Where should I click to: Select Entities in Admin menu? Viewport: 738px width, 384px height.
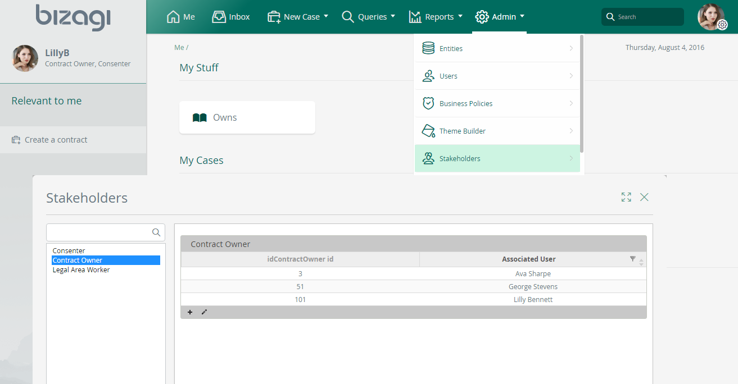click(x=497, y=48)
